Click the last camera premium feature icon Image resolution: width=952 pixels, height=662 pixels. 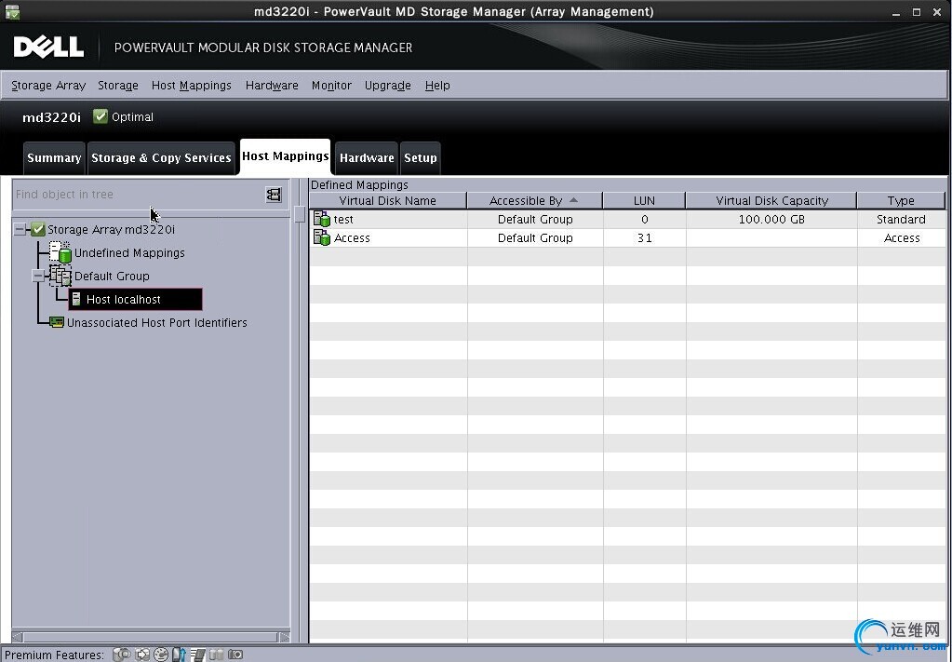[235, 655]
